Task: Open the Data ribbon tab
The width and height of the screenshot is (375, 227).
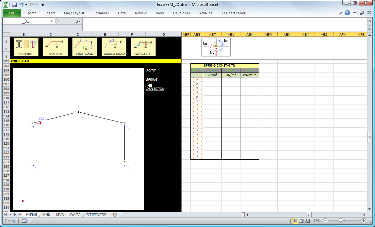Action: point(122,13)
